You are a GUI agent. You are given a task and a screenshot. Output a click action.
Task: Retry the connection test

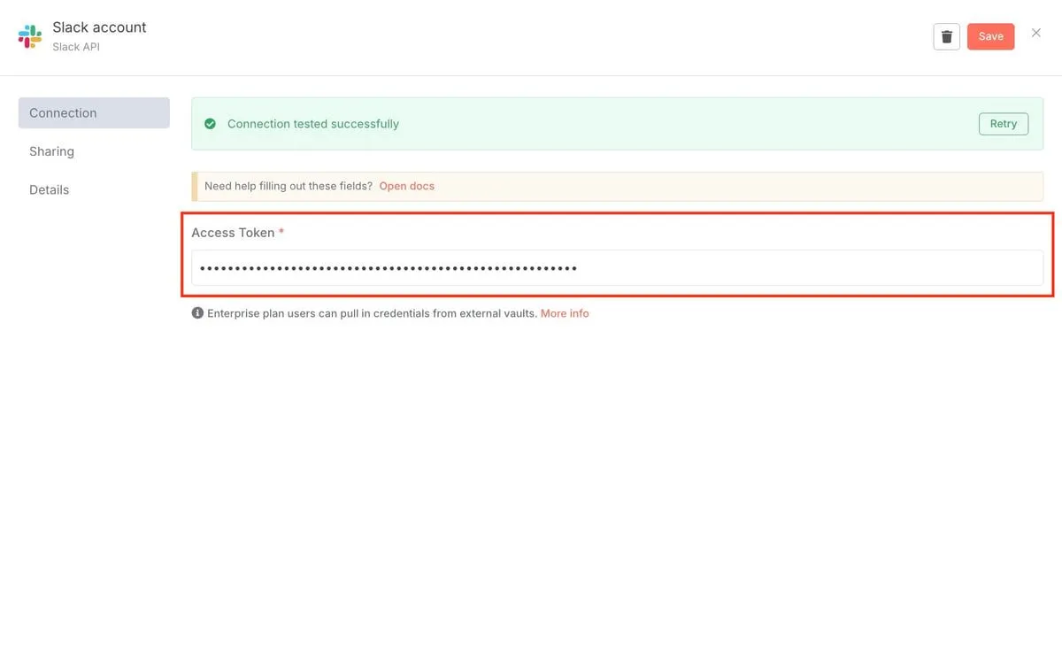(1003, 124)
